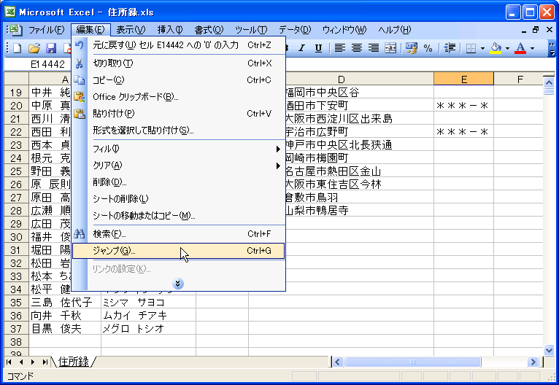Viewport: 559px width, 385px height.
Task: Choose 削除(D) from Edit menu
Action: pyautogui.click(x=178, y=182)
